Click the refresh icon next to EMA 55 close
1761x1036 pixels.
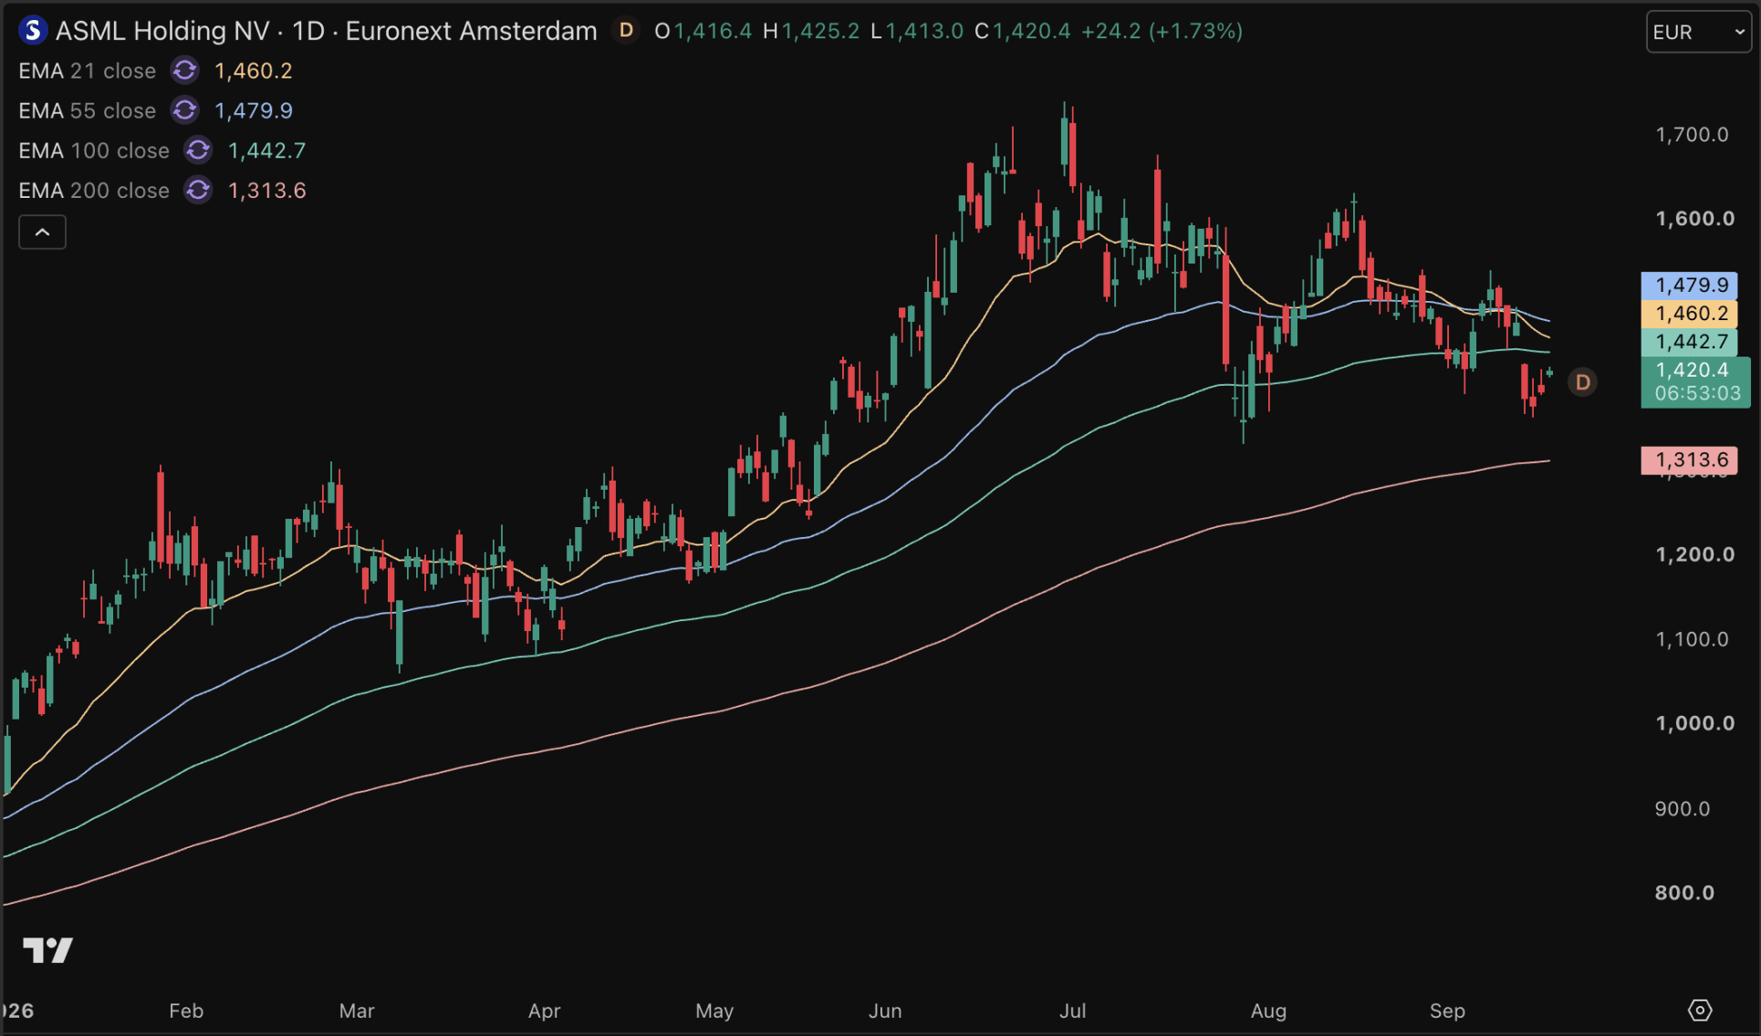tap(185, 110)
